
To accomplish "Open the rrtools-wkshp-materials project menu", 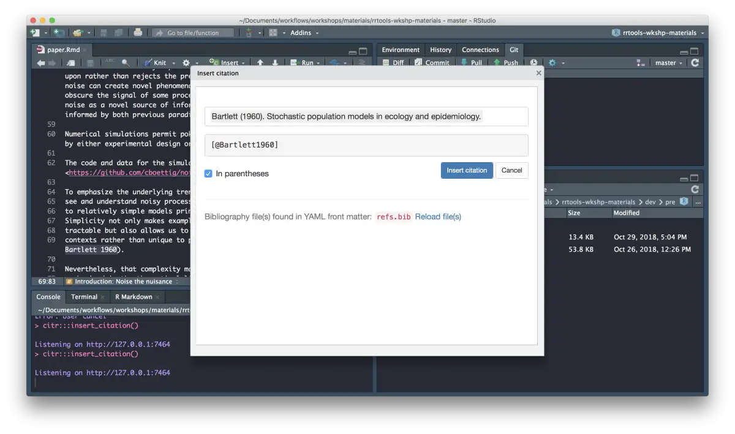I will (x=658, y=32).
